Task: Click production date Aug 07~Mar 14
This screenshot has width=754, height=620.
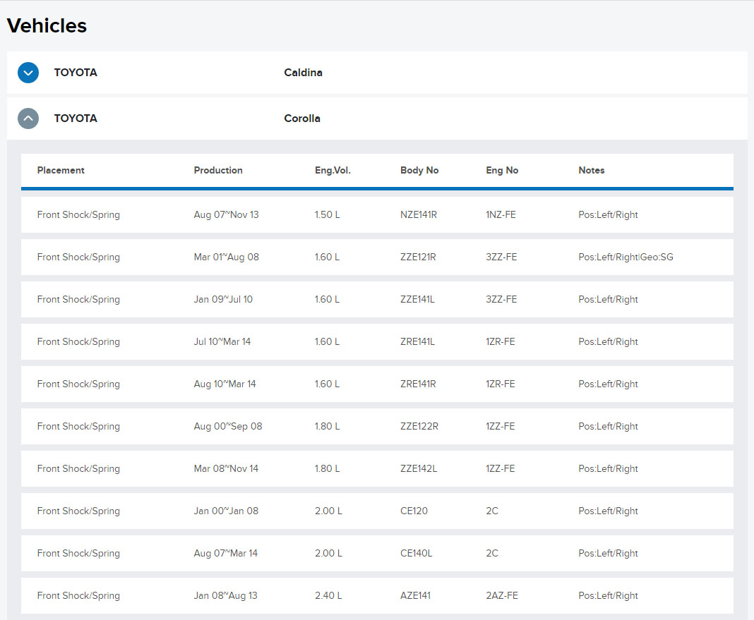Action: 225,553
